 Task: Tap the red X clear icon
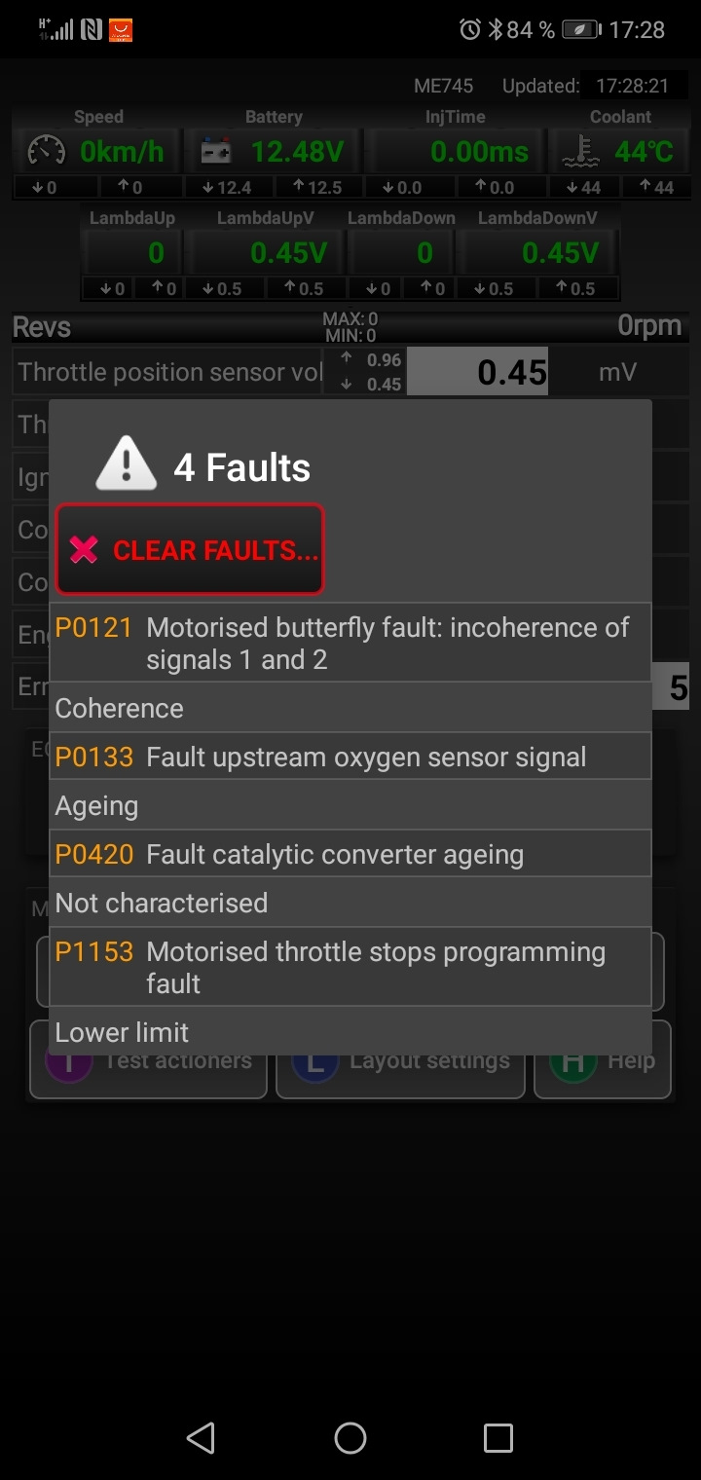[x=85, y=550]
